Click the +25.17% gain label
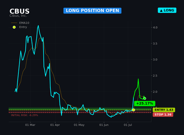Viewport: 184px width, 135px height. pos(145,103)
